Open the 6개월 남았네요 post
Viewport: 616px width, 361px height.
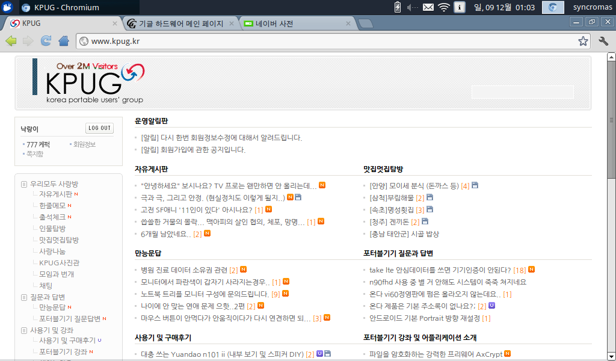166,234
